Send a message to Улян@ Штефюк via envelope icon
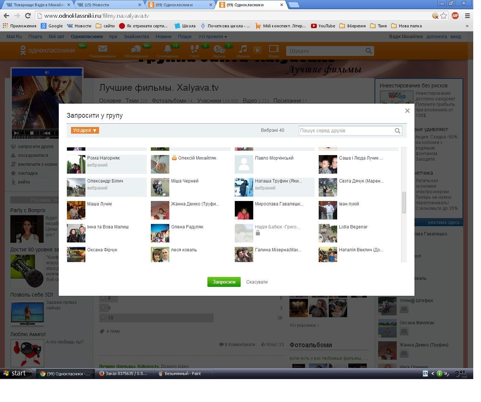 [404, 309]
